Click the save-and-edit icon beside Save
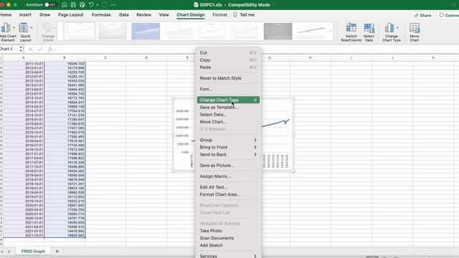 pyautogui.click(x=82, y=5)
